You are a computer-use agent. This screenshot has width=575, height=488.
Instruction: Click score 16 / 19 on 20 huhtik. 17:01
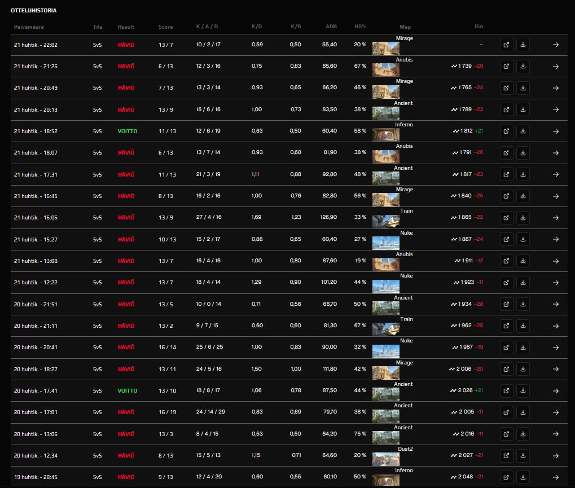[x=167, y=412]
